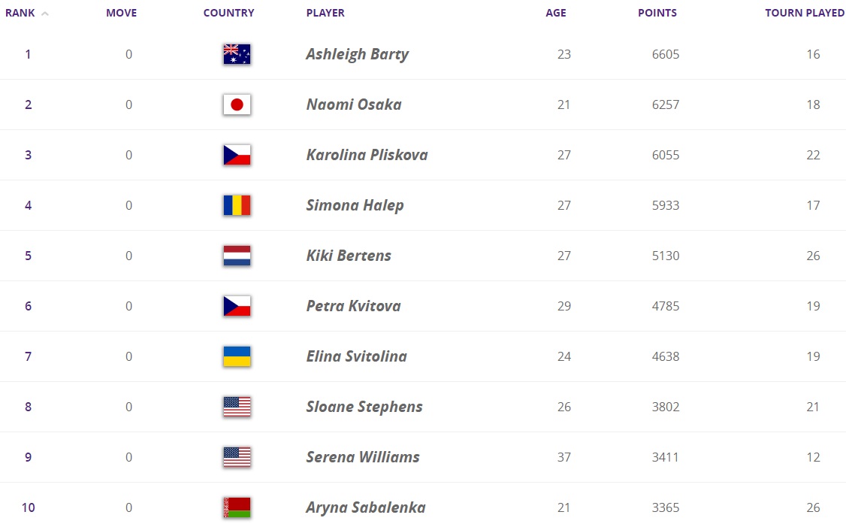Open Karolina Pliskova's player page
Image resolution: width=846 pixels, height=530 pixels.
[x=367, y=155]
